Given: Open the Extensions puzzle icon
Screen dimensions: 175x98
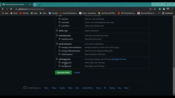Looking at the screenshot, I should point(164,9).
